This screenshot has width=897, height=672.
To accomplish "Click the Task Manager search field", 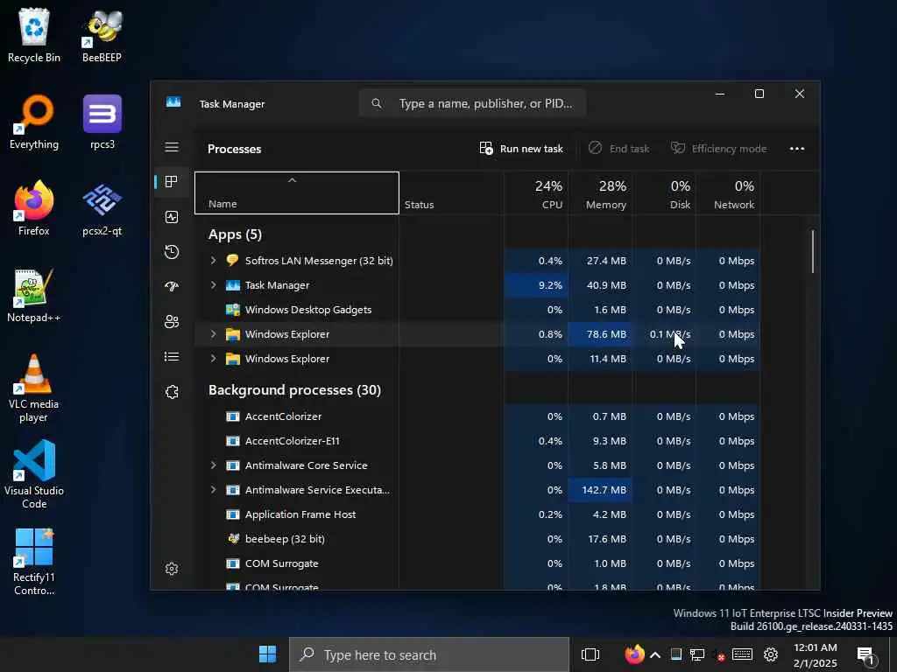I will (472, 103).
